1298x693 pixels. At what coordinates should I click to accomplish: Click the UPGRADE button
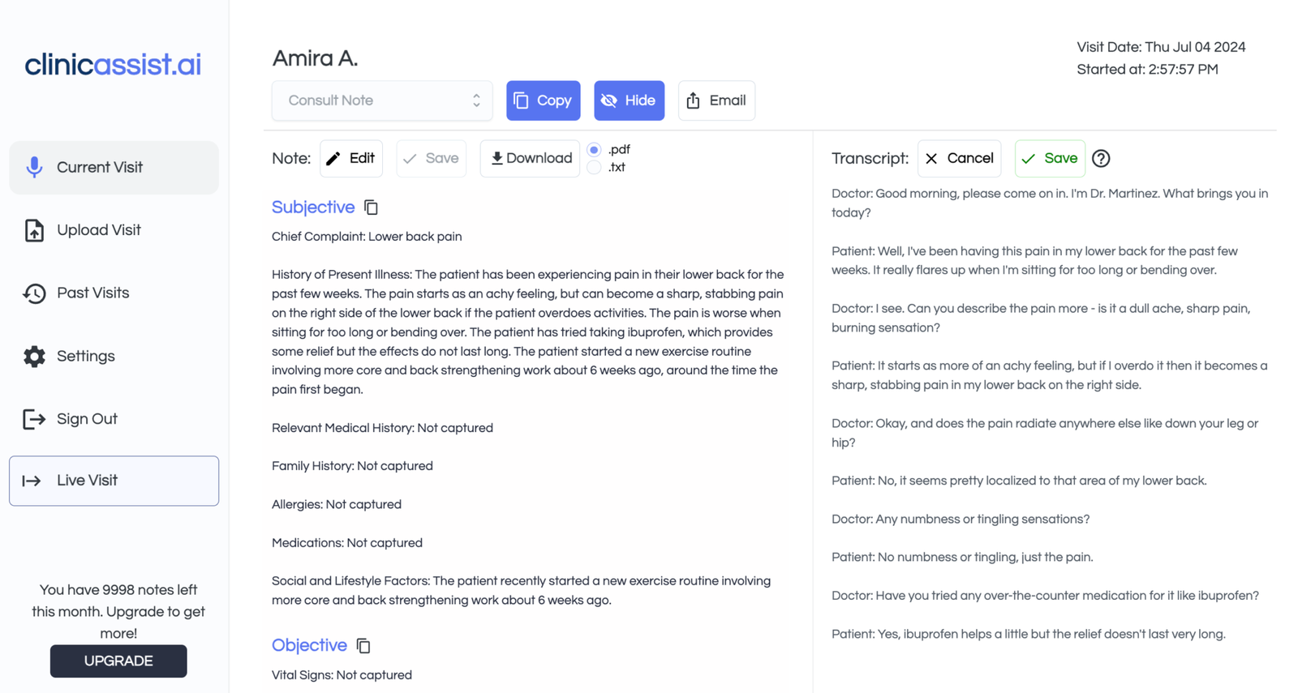pos(118,661)
